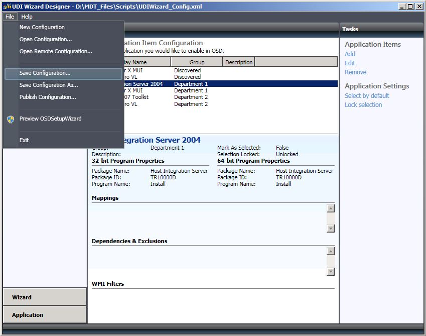
Task: Click the Select by default link
Action: (367, 96)
